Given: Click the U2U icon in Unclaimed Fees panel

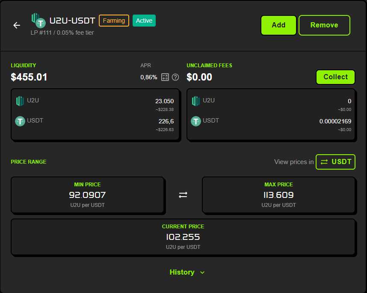Looking at the screenshot, I should pos(195,101).
